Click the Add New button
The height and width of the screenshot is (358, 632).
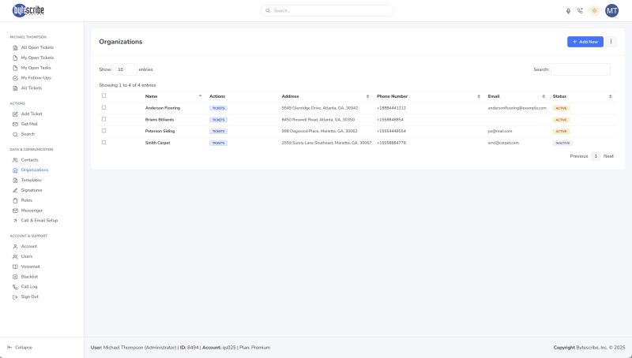click(585, 41)
